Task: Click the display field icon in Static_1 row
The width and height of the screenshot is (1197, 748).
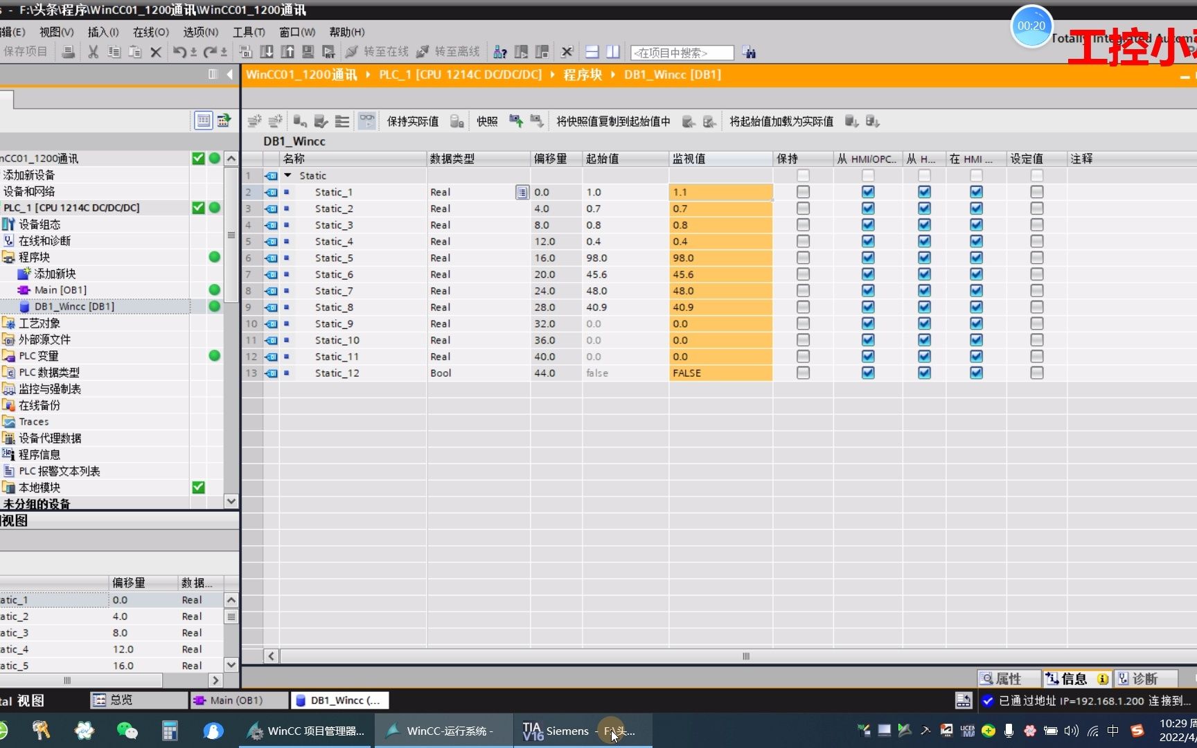Action: click(522, 193)
